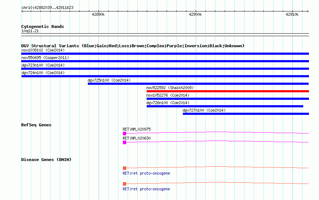Select the dgv726n100 (Coe2014) variant label
This screenshot has width=319, height=200.
(168, 103)
